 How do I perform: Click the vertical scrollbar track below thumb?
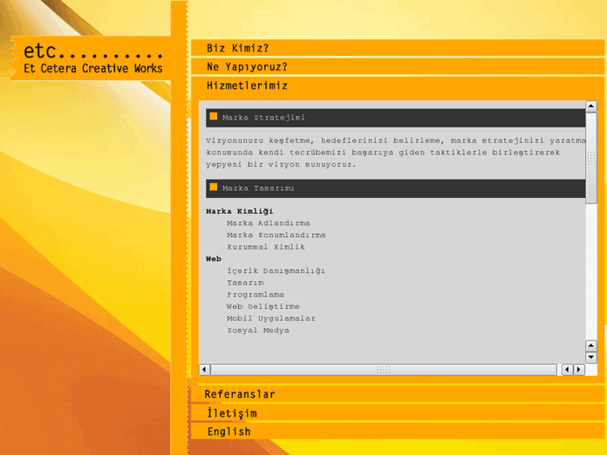pos(591,271)
